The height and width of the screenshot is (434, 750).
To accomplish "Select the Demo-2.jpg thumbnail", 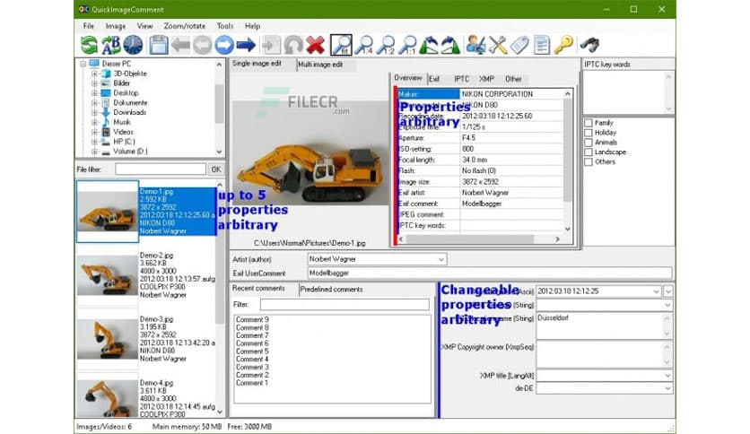I will click(x=108, y=275).
